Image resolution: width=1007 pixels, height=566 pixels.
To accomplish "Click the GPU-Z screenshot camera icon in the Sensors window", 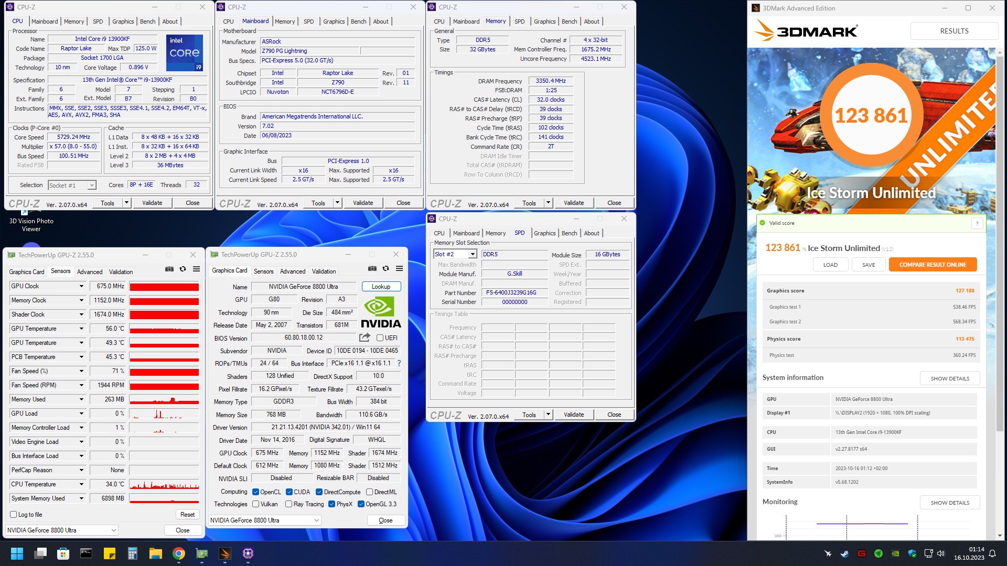I will pyautogui.click(x=169, y=269).
